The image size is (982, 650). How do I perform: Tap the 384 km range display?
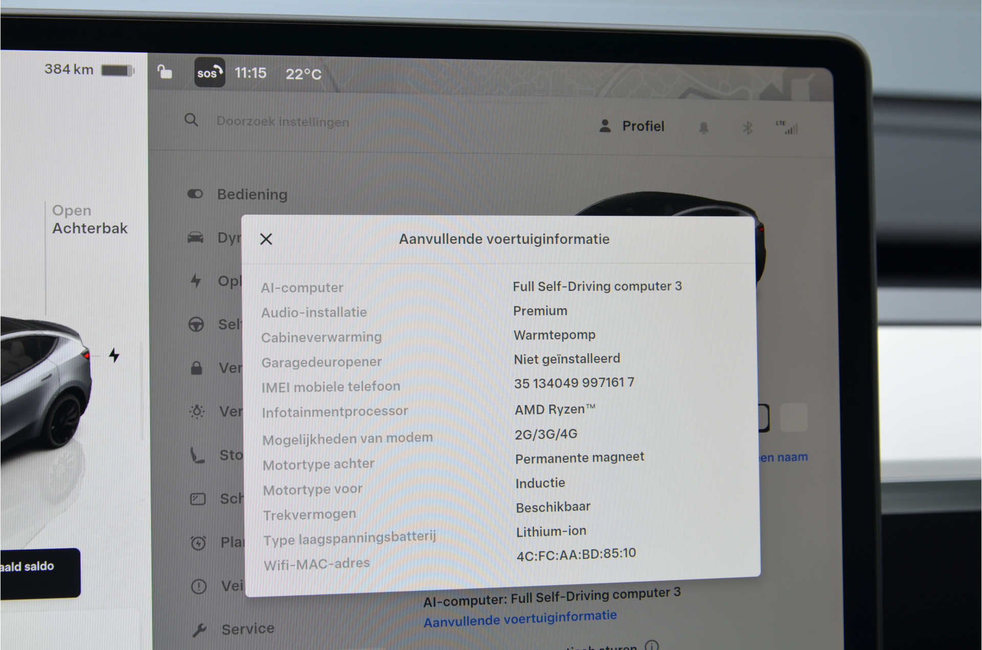(x=69, y=70)
